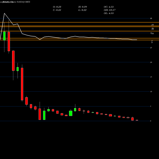Select the low value L: 0.22
Screen dimensions: 159x159
82,10
